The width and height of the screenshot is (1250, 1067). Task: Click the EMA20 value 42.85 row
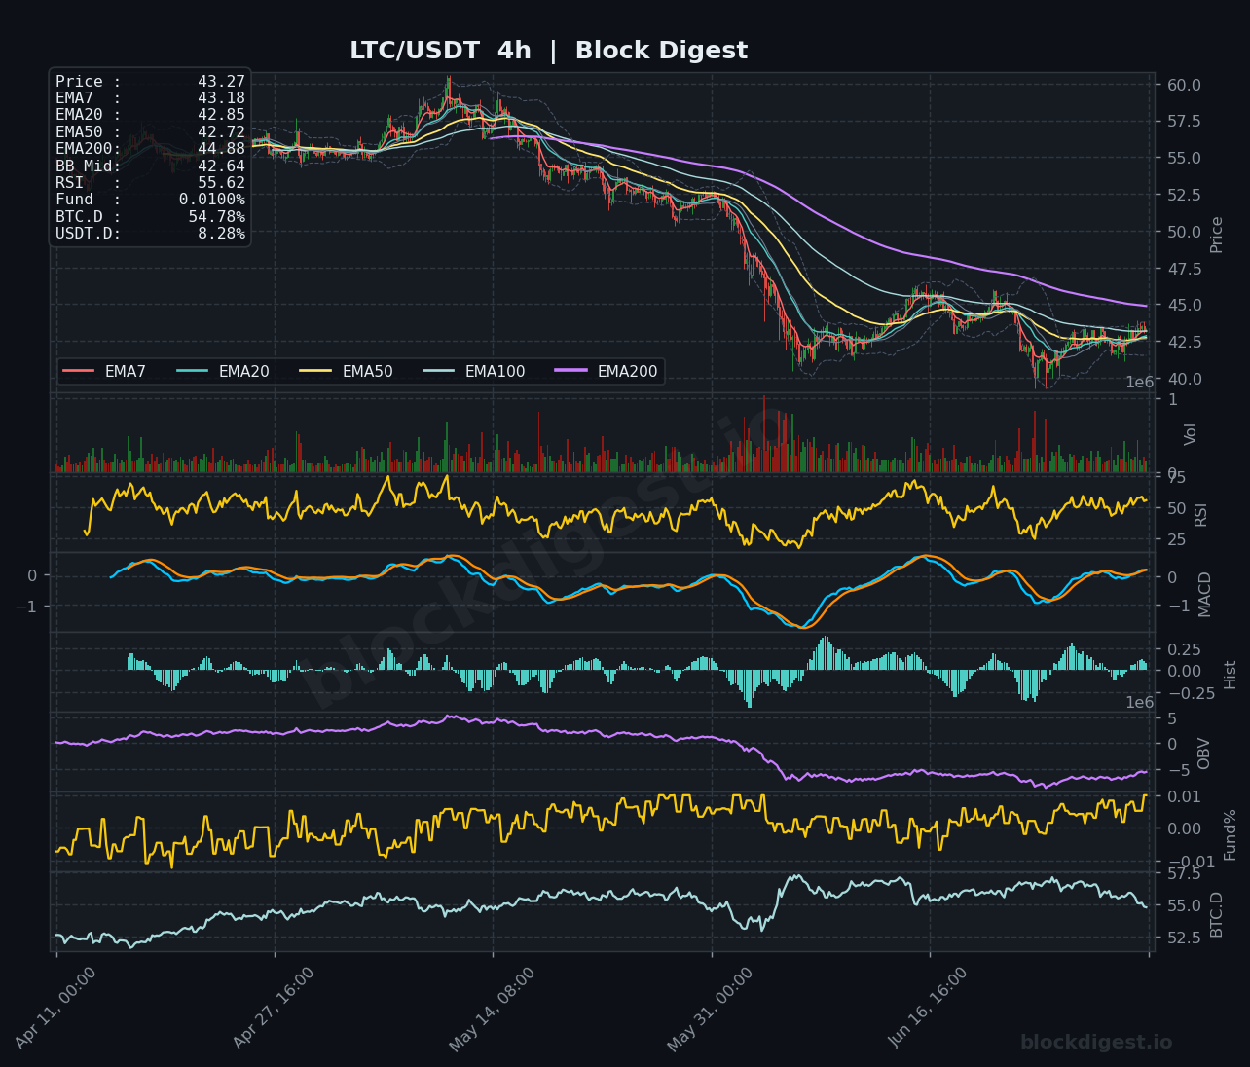point(150,115)
